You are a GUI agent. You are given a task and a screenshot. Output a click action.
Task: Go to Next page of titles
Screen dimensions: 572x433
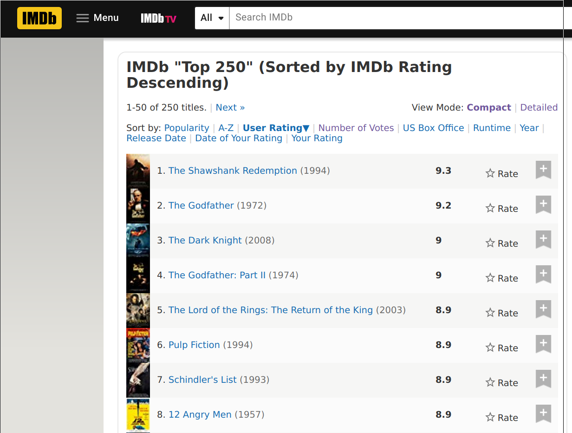(230, 107)
